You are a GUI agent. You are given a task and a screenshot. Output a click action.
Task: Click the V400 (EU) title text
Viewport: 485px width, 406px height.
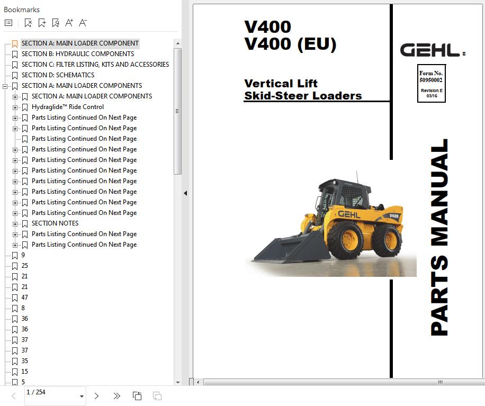coord(290,44)
